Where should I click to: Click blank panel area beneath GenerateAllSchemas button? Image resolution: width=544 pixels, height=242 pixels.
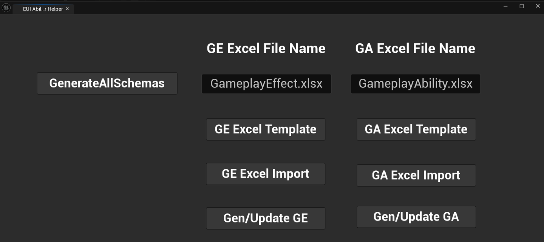coord(107,162)
